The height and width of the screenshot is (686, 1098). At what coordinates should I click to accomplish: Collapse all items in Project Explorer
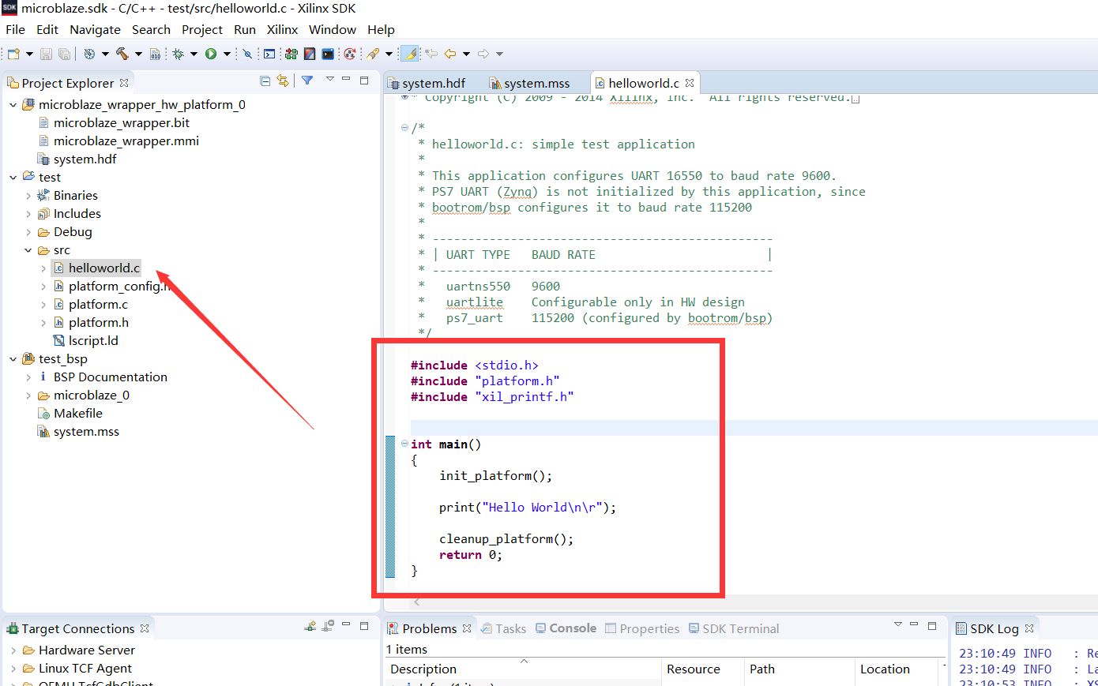point(265,81)
